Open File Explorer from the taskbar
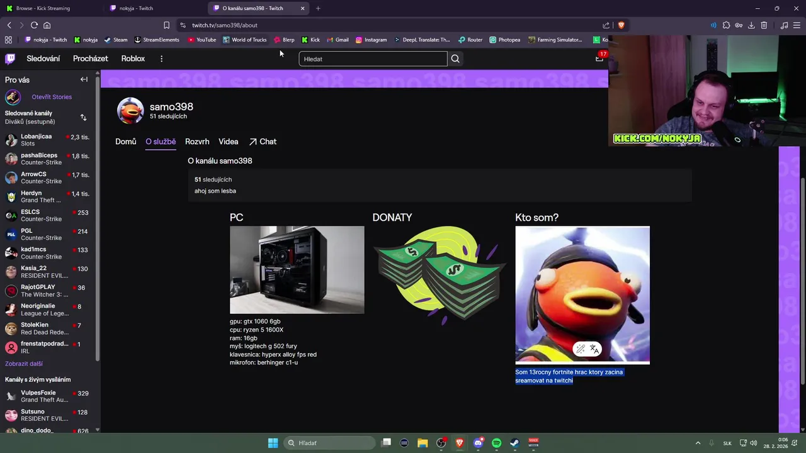The image size is (806, 453). pyautogui.click(x=423, y=443)
